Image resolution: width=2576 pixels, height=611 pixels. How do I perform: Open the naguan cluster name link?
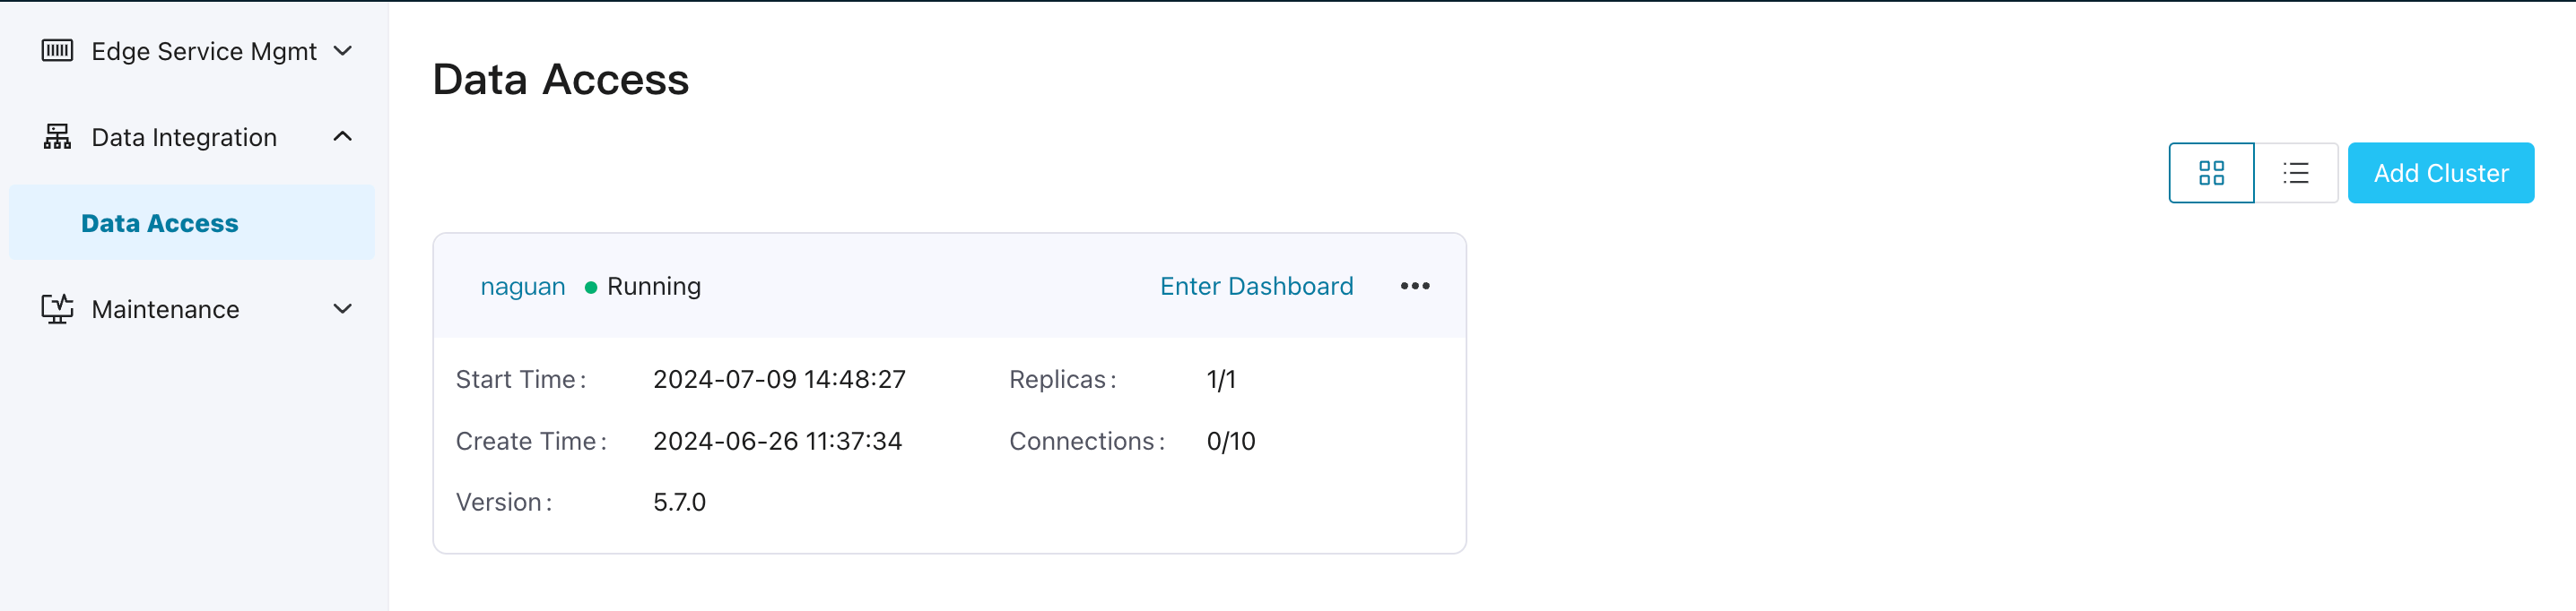[523, 287]
